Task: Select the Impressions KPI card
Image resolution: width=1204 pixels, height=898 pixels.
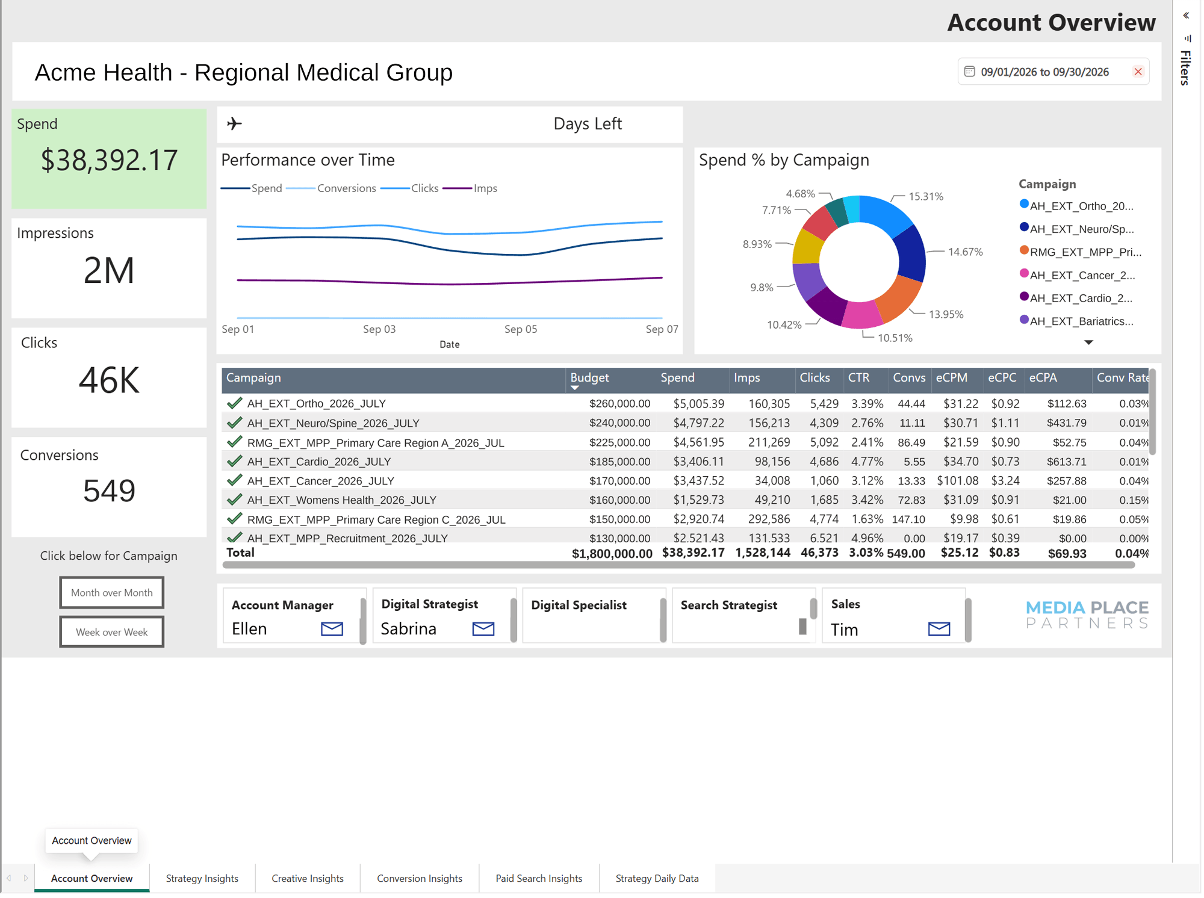Action: (x=109, y=268)
